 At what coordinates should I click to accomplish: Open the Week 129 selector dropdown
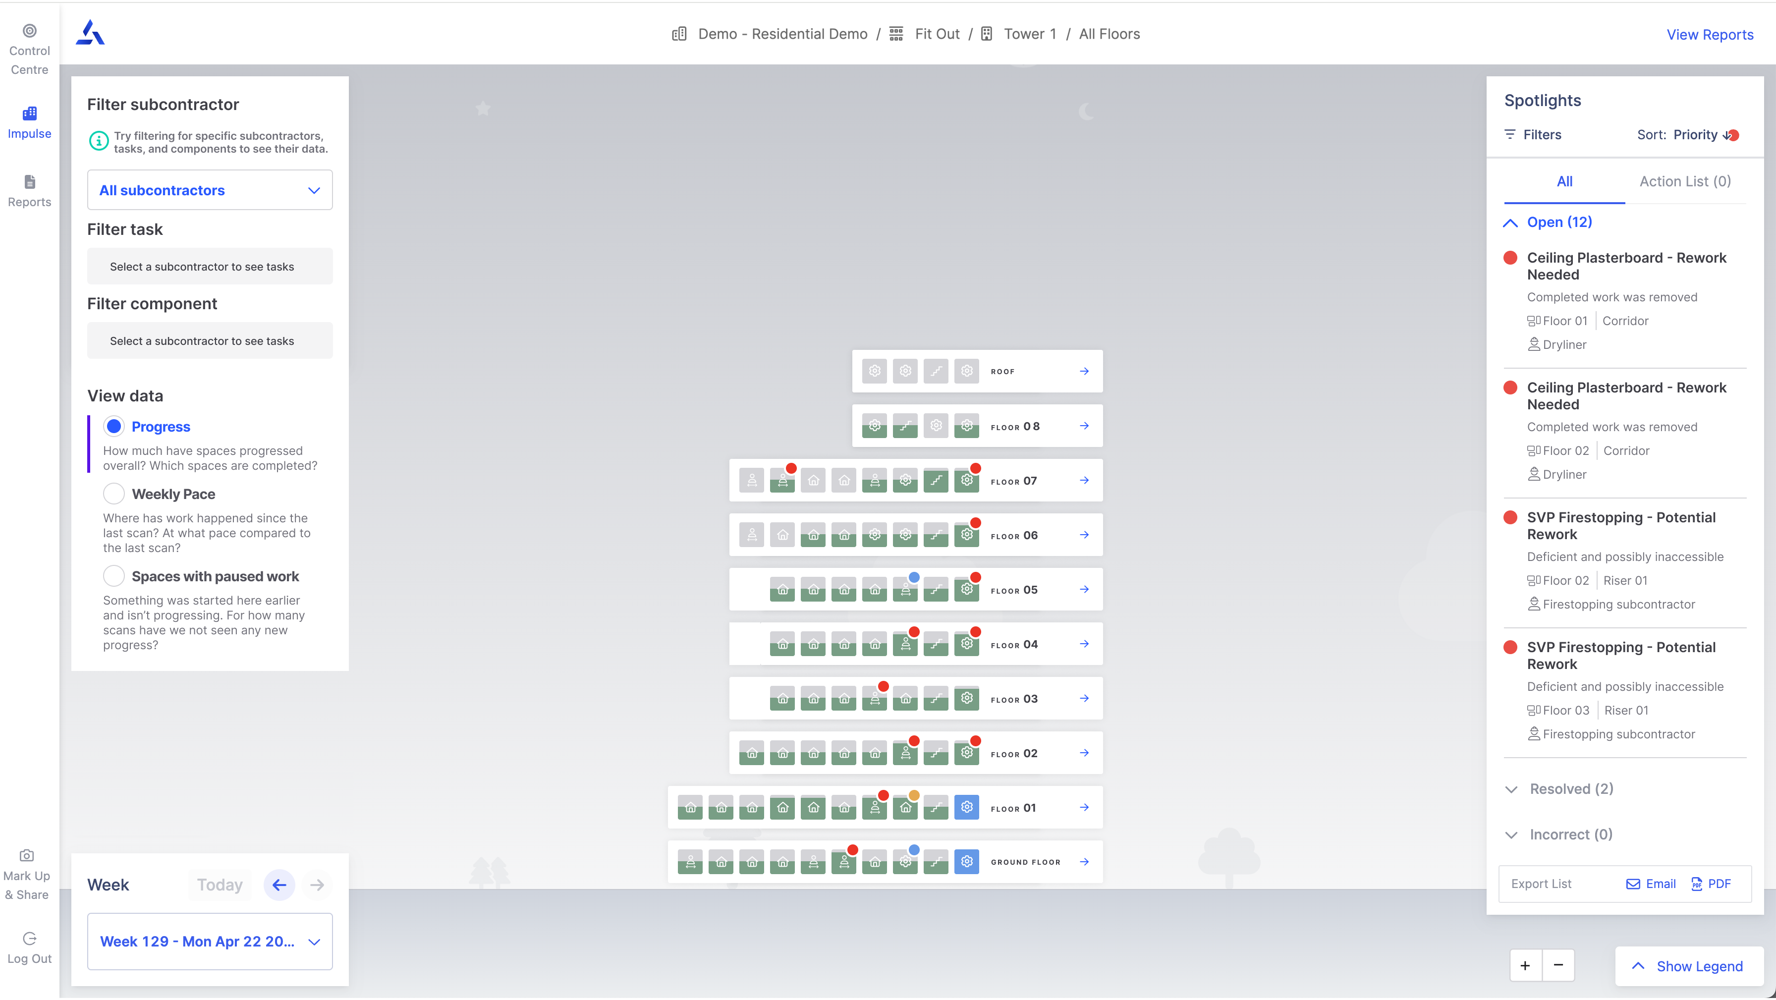pos(210,942)
